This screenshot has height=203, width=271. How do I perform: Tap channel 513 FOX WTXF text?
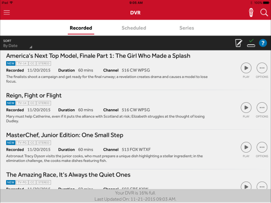[x=136, y=149]
